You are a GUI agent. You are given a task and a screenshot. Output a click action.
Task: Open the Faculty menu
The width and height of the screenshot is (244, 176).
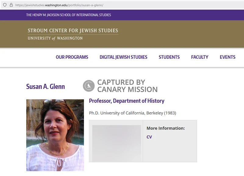[200, 57]
